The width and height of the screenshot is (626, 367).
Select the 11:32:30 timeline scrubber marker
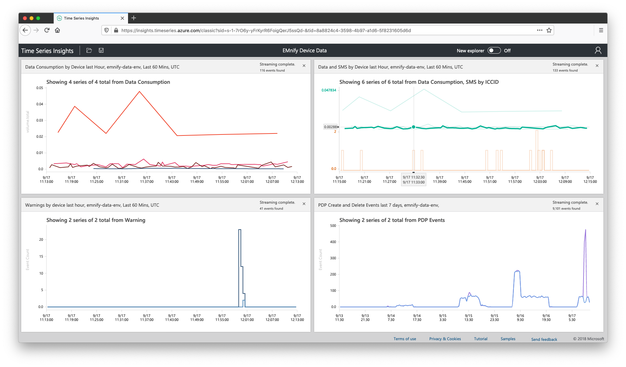pyautogui.click(x=414, y=172)
